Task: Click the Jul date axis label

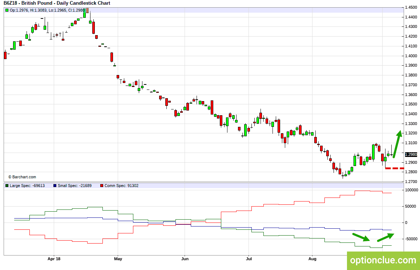Action: click(249, 259)
